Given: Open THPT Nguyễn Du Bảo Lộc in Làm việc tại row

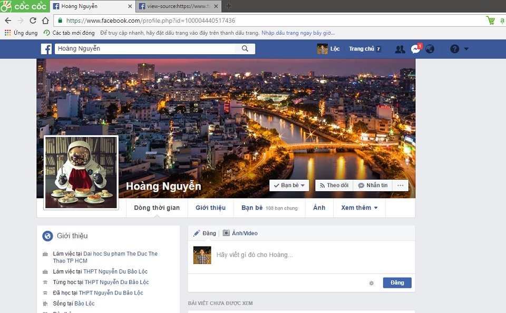Looking at the screenshot, I should coord(115,272).
